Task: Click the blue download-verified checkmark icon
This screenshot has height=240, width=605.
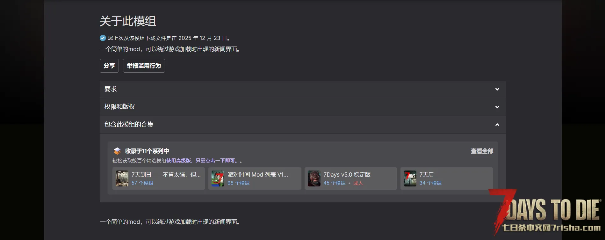Action: point(103,38)
